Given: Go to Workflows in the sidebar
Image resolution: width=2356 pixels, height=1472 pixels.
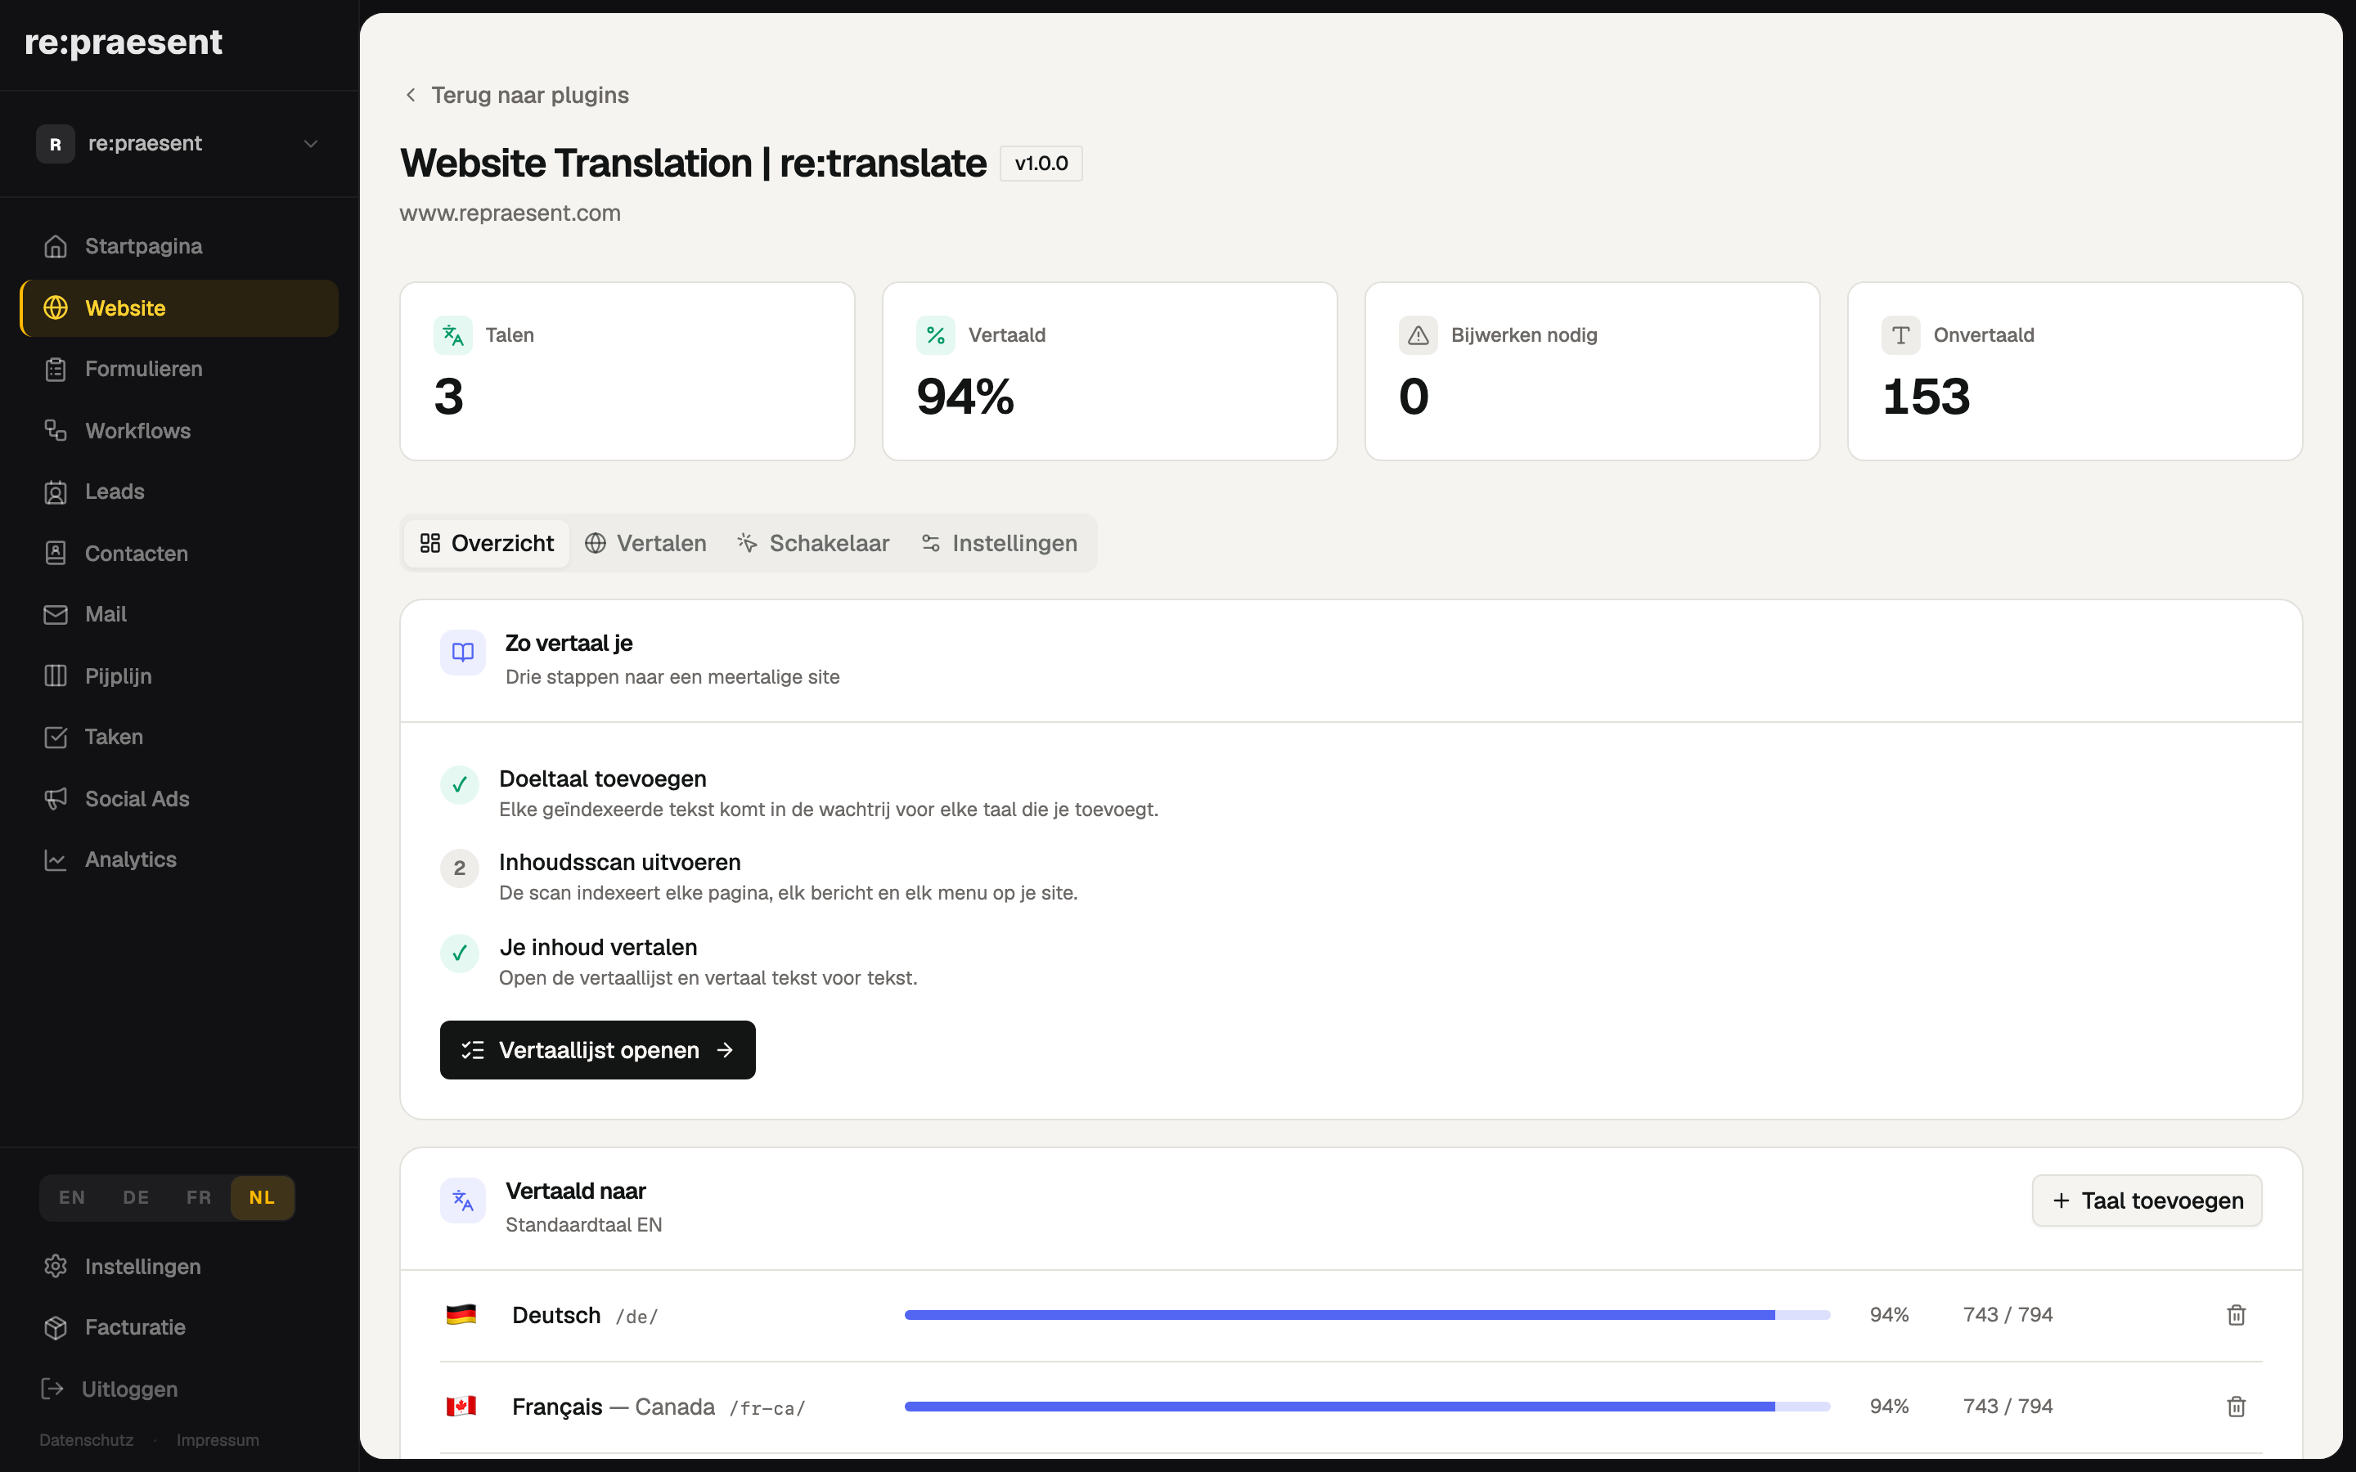Looking at the screenshot, I should tap(179, 430).
